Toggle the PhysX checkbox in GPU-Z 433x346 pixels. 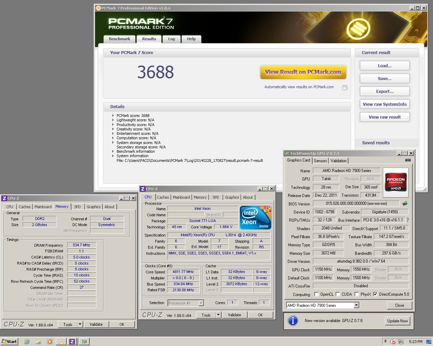pyautogui.click(x=357, y=294)
